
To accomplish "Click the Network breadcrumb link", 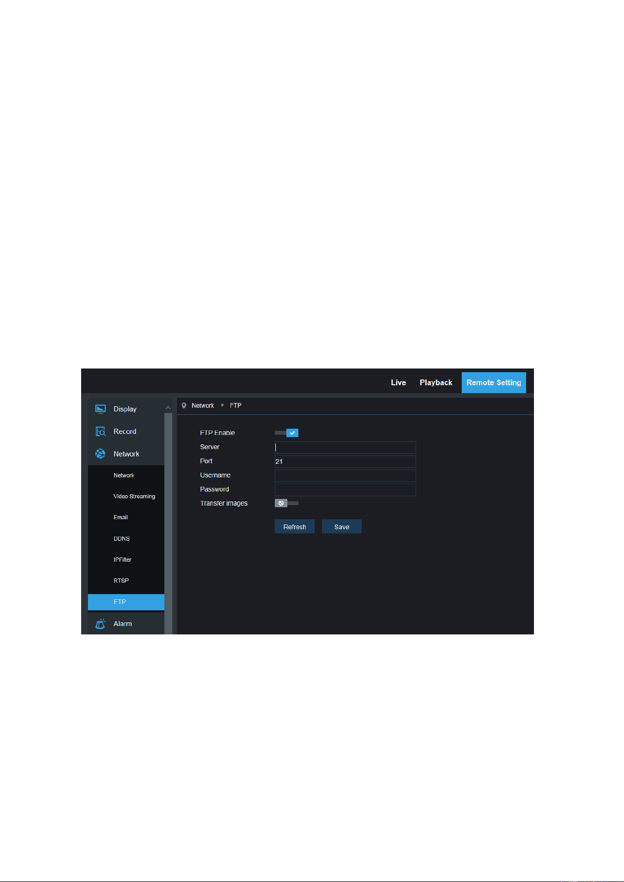I will (203, 406).
